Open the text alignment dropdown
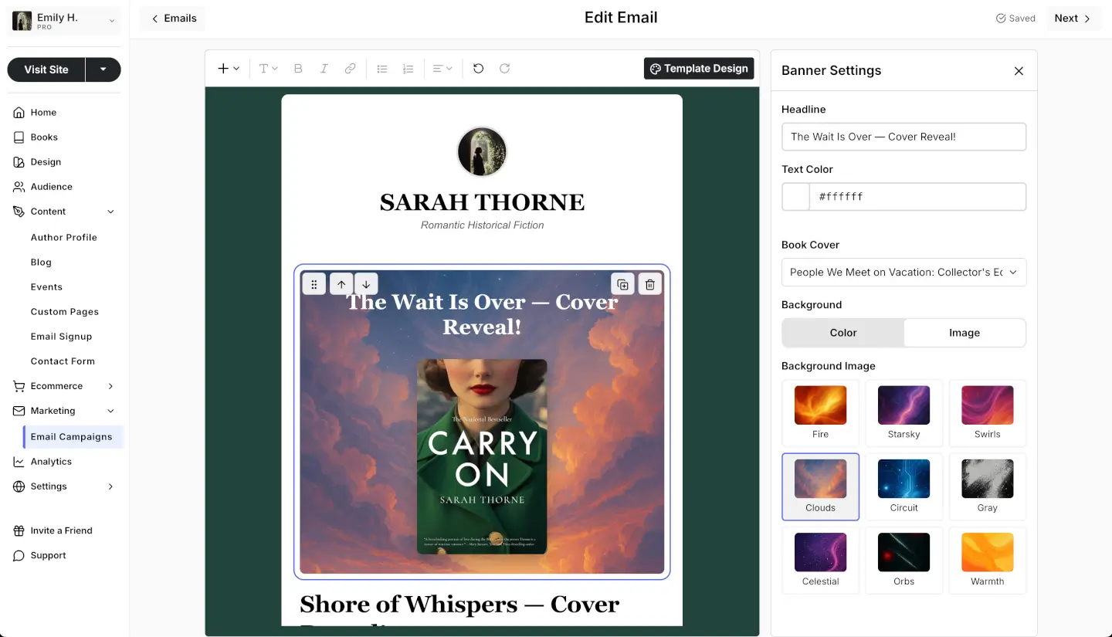1112x637 pixels. pyautogui.click(x=442, y=69)
